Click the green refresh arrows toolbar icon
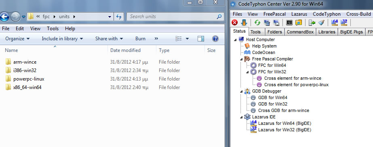The image size is (373, 147). 257,23
